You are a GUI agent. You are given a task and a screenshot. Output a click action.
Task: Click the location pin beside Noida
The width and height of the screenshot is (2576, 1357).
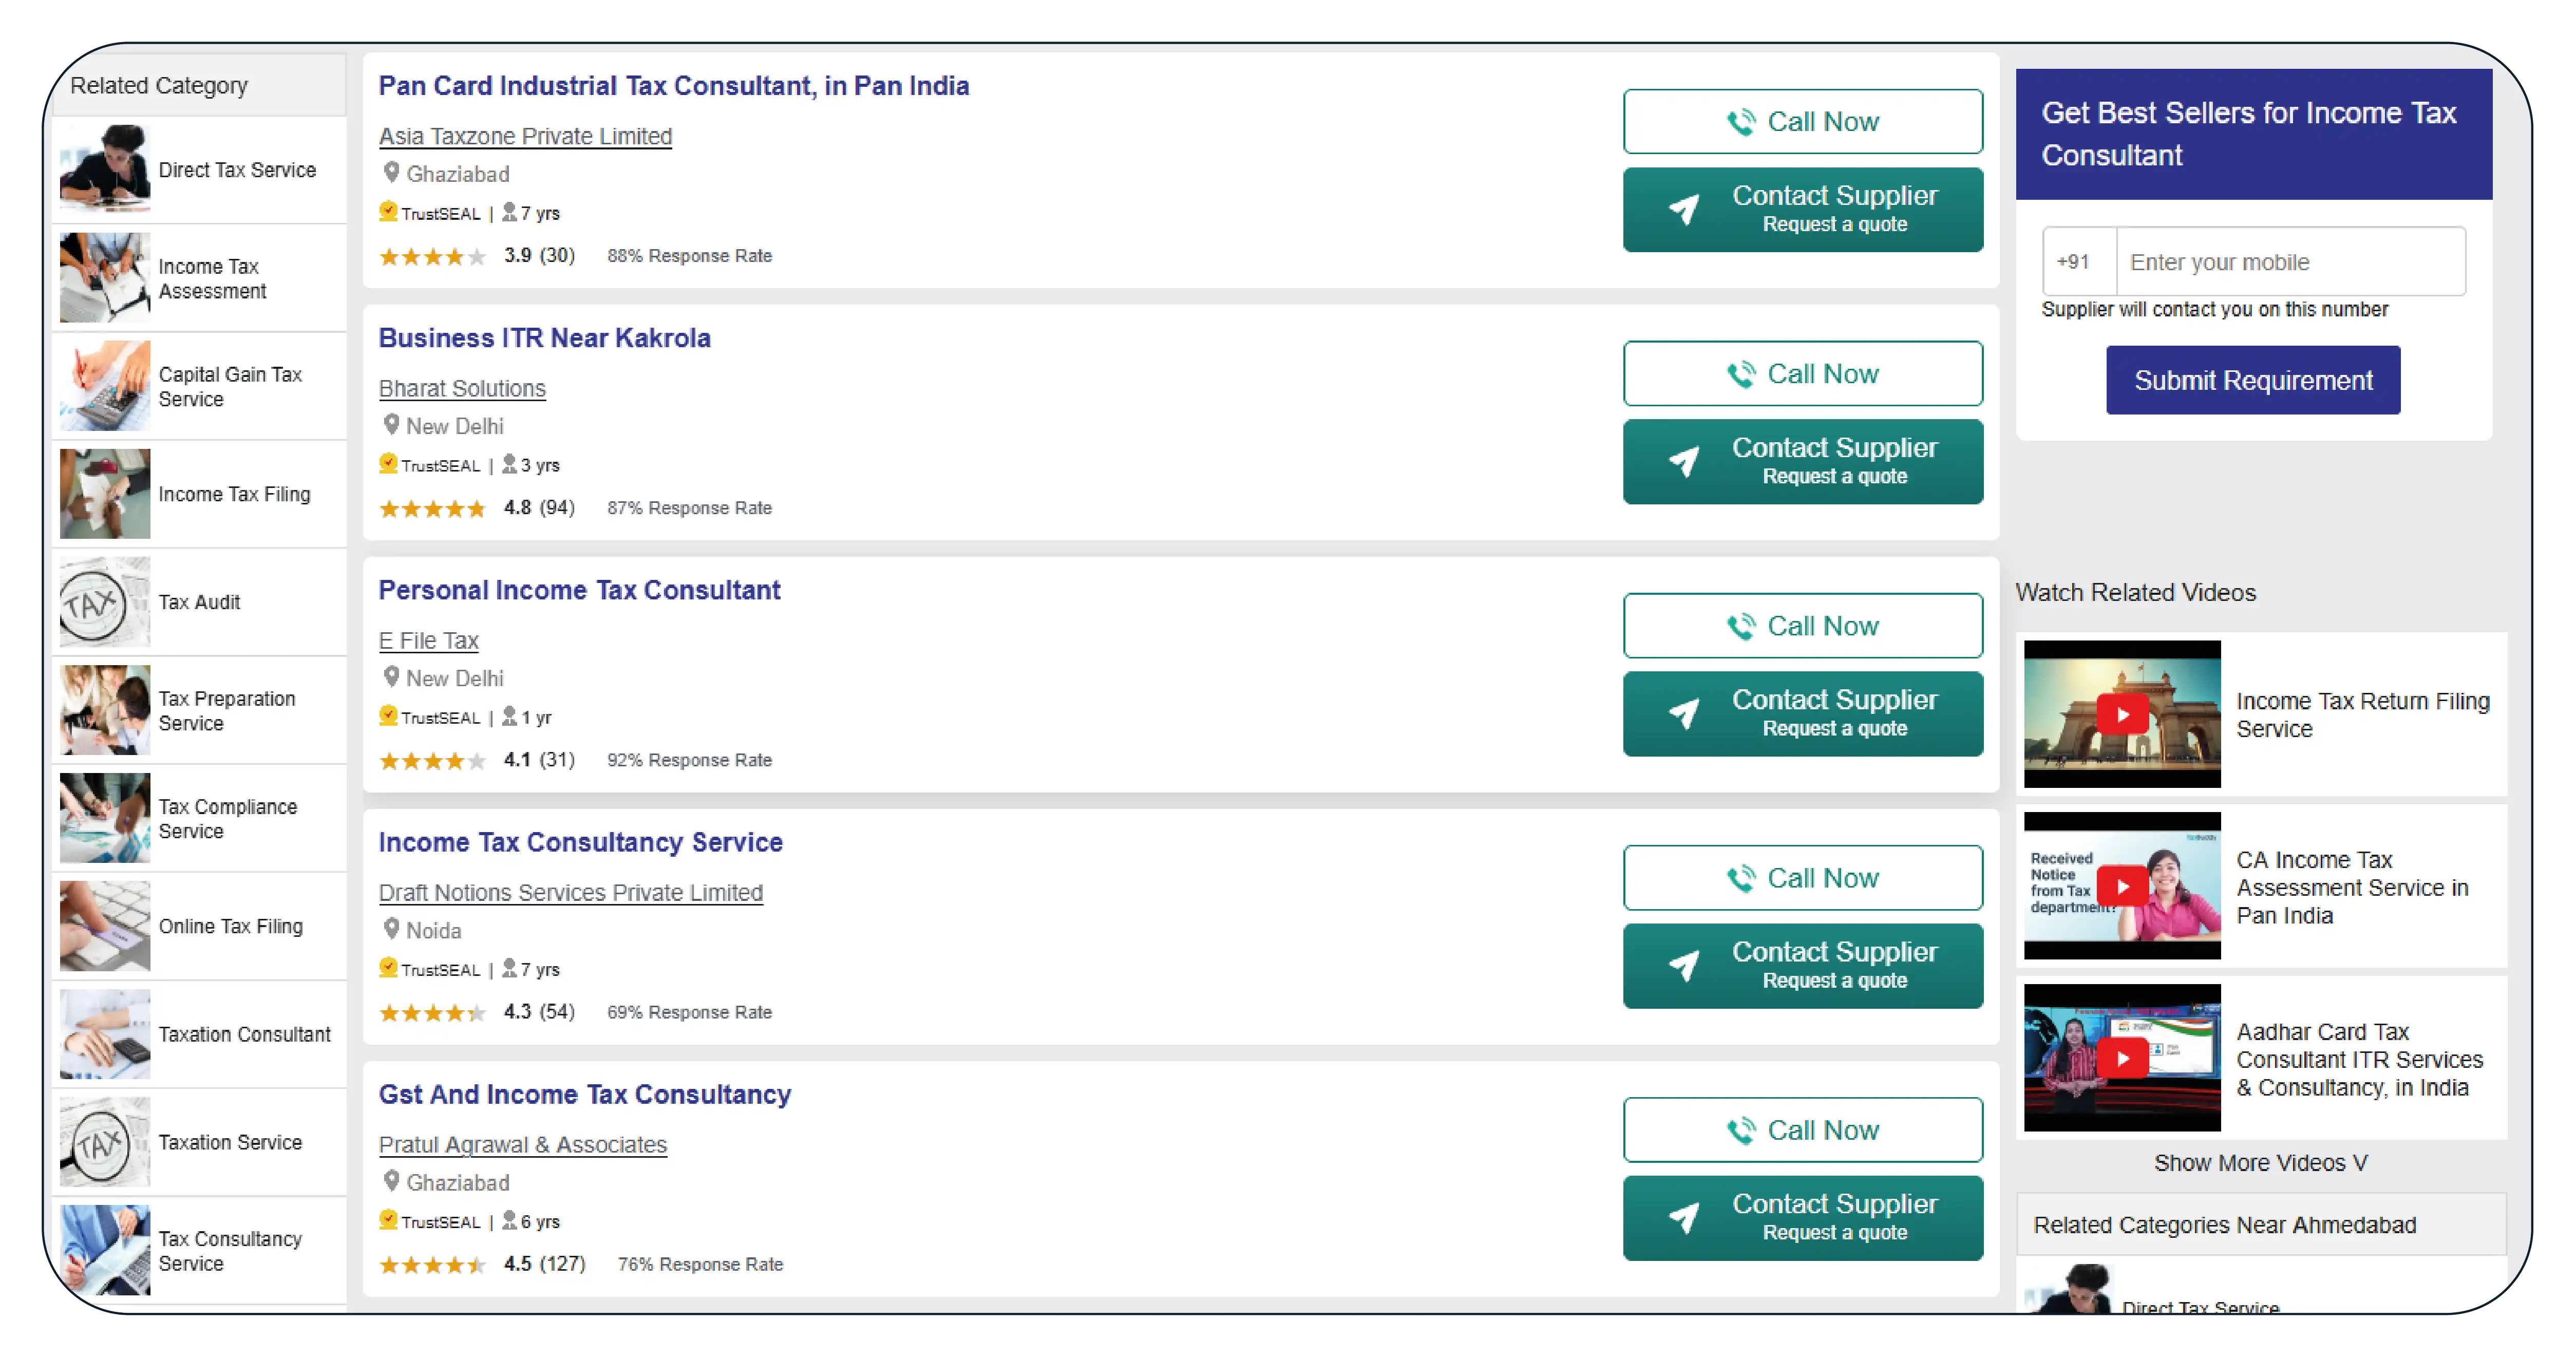(391, 929)
